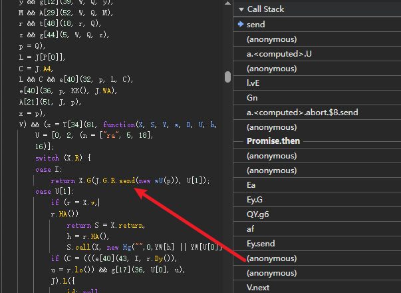
Task: Select the Ea call stack frame
Action: pos(317,185)
